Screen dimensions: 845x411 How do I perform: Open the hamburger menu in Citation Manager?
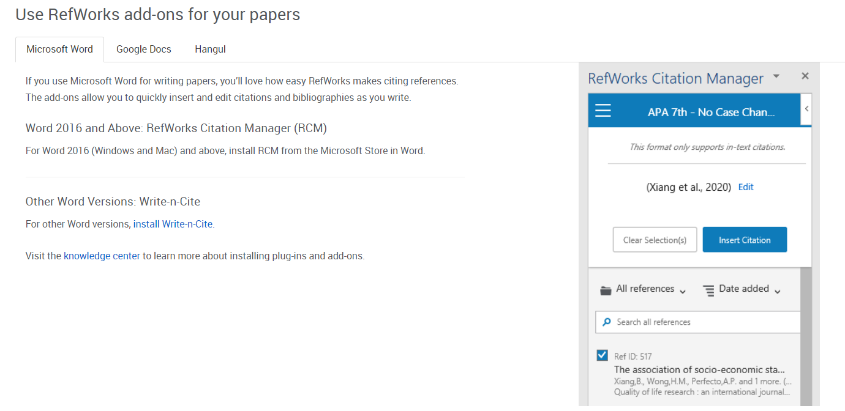pos(603,110)
